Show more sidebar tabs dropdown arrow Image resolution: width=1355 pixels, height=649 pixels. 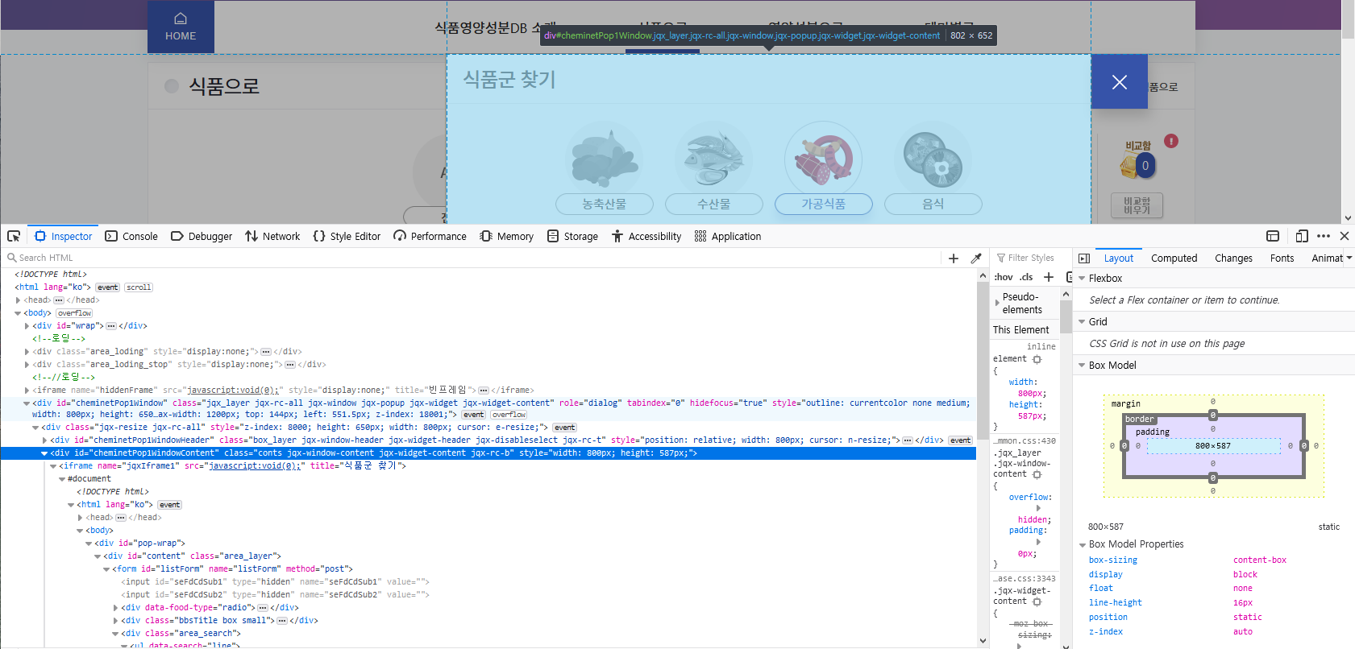click(1349, 258)
